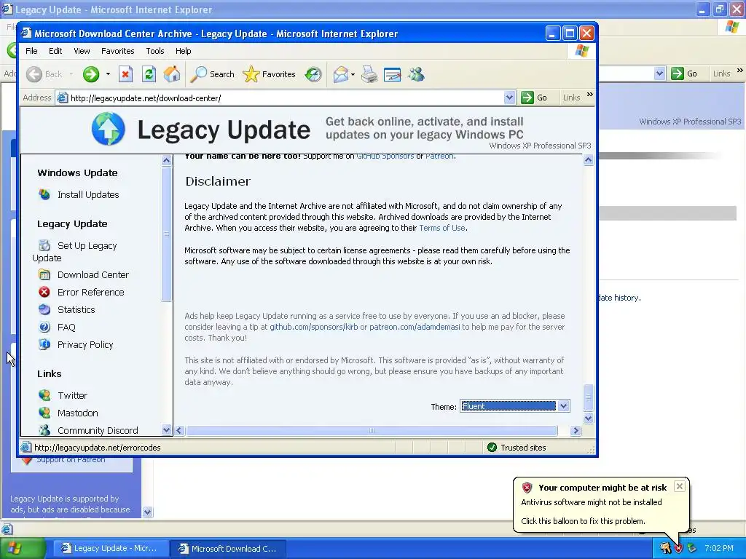746x559 pixels.
Task: Click the green Forward arrow button
Action: click(x=91, y=74)
